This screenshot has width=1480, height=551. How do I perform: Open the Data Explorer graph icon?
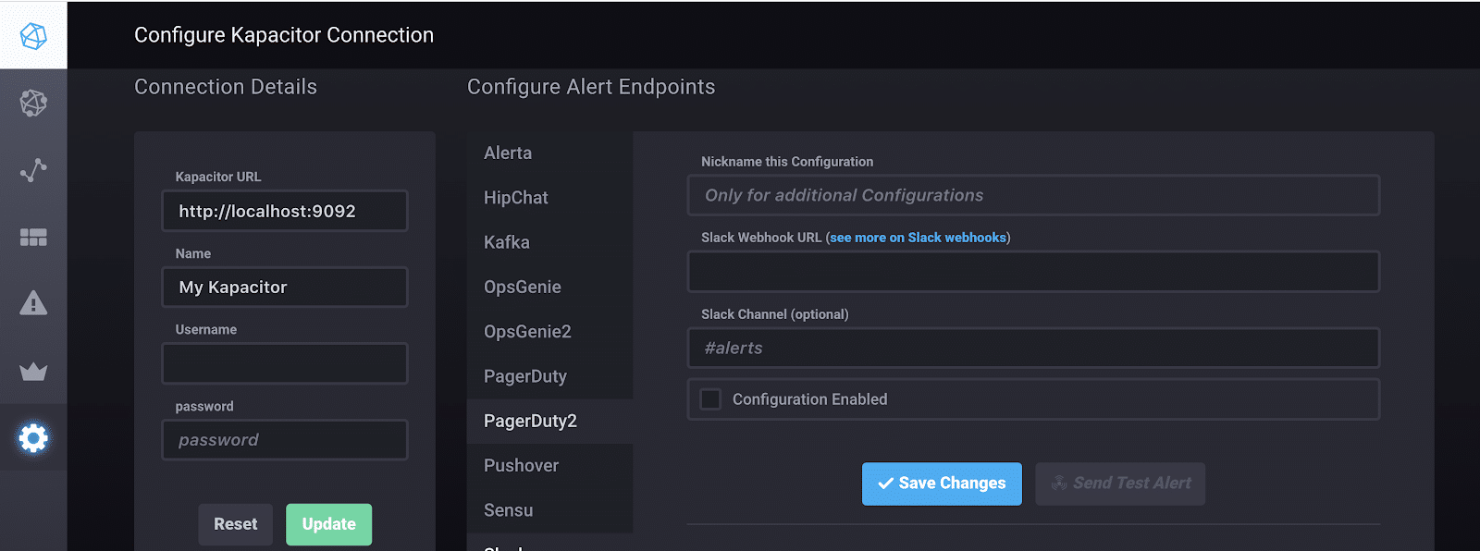[x=33, y=170]
